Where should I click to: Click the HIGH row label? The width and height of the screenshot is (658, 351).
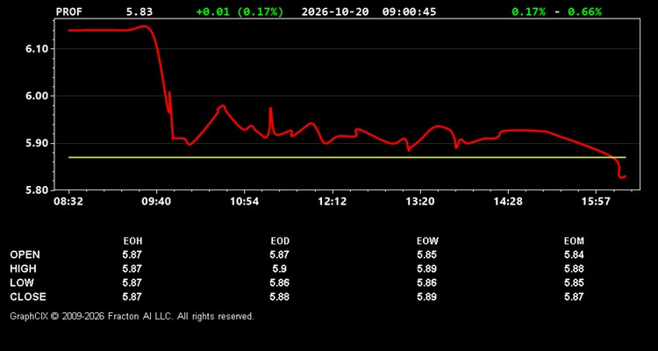pyautogui.click(x=23, y=269)
